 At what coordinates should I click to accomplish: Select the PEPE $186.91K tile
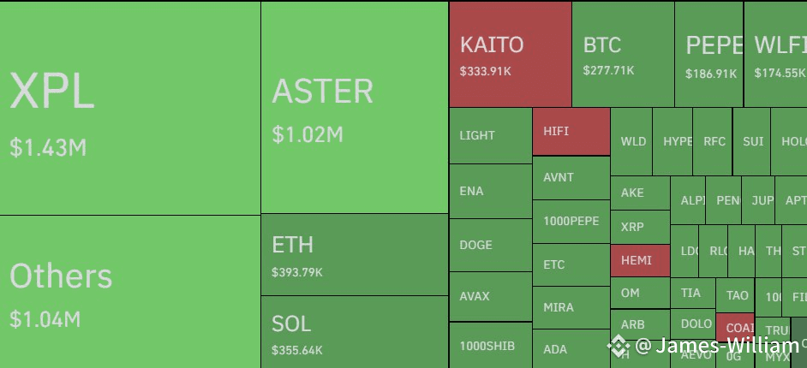pyautogui.click(x=709, y=54)
